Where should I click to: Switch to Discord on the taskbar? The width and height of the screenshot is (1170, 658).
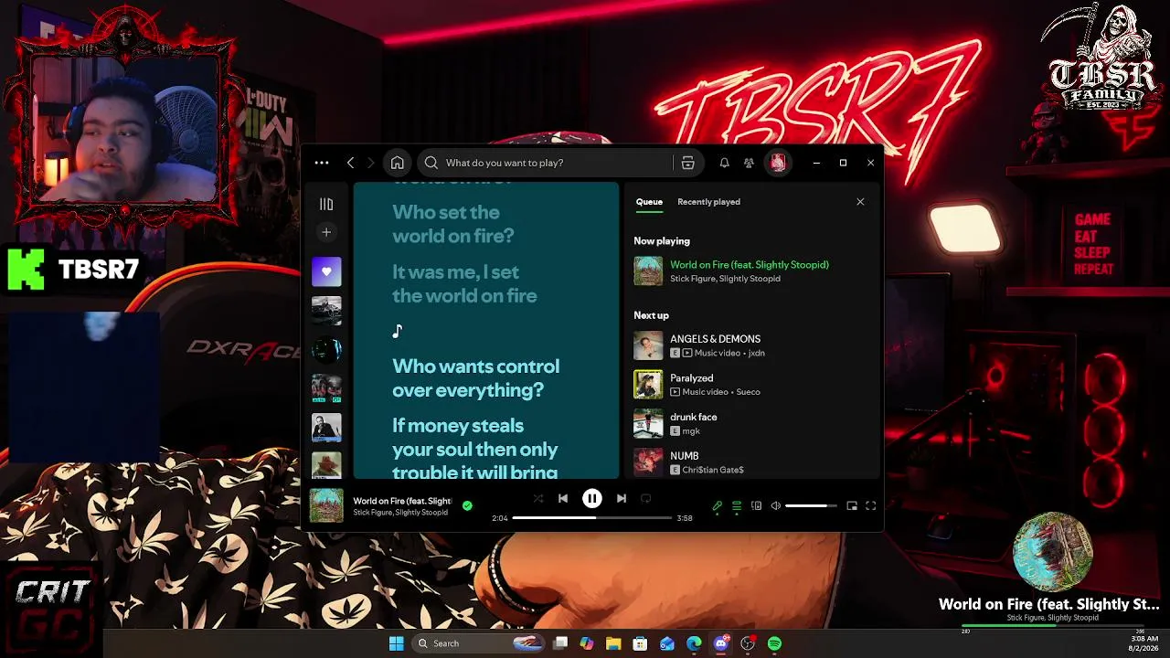click(x=721, y=643)
